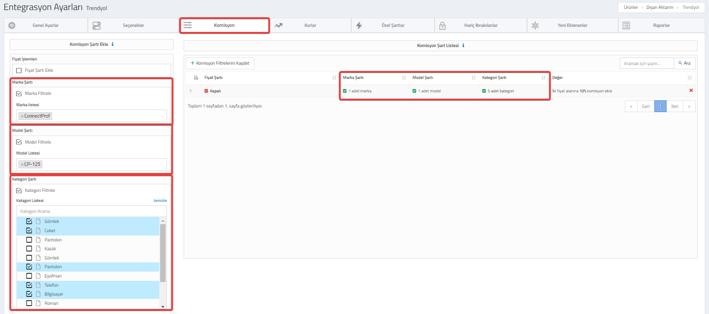Image resolution: width=709 pixels, height=314 pixels.
Task: Uncheck the Telefon category checkbox
Action: click(x=29, y=285)
